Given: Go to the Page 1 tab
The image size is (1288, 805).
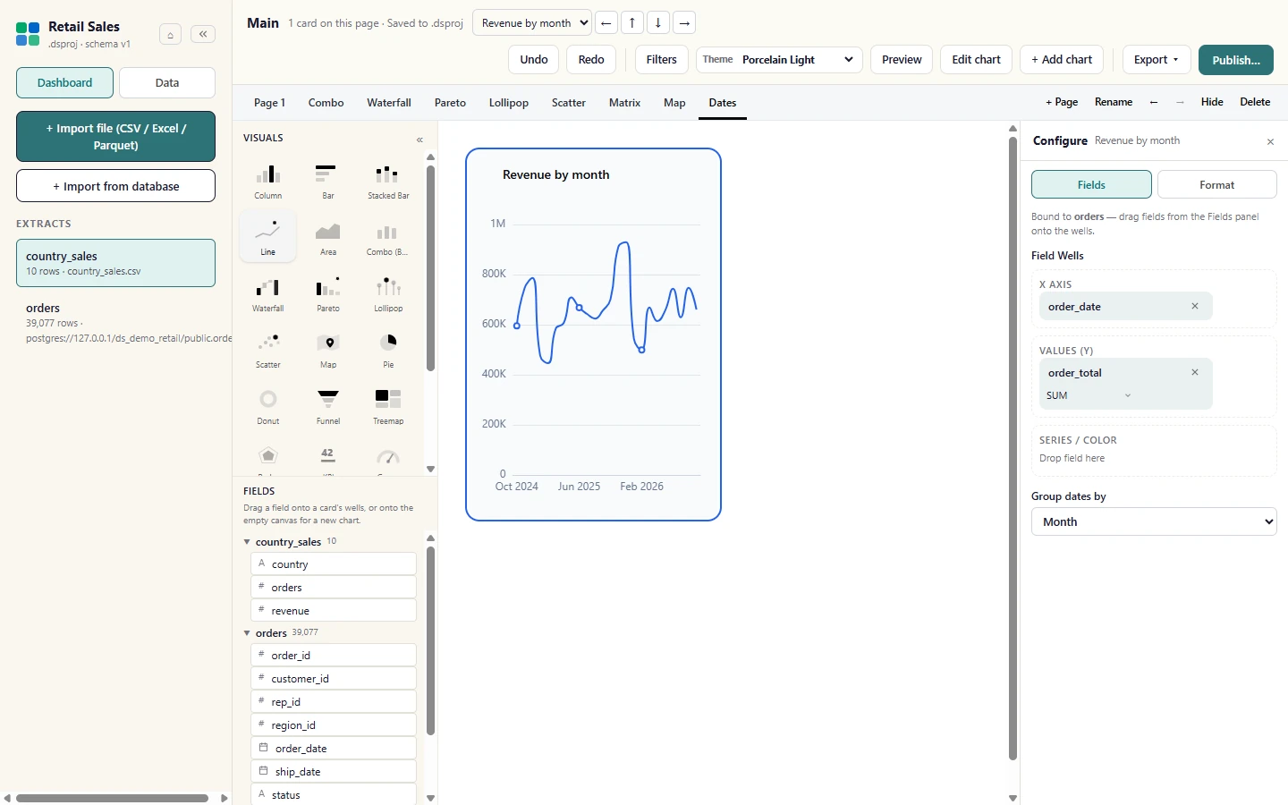Looking at the screenshot, I should pyautogui.click(x=269, y=103).
